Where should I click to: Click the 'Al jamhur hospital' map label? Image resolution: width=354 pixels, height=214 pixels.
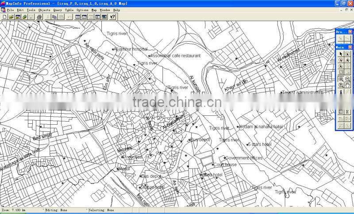(131, 49)
